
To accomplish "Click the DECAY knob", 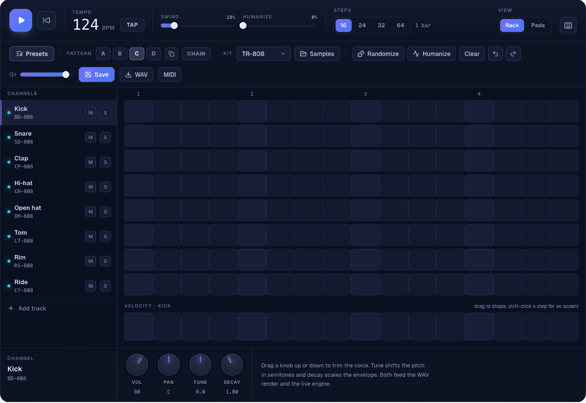I will tap(232, 364).
